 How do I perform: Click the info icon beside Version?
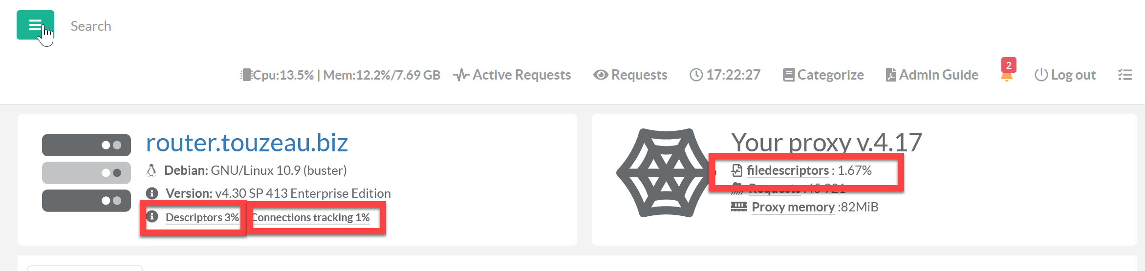click(152, 193)
